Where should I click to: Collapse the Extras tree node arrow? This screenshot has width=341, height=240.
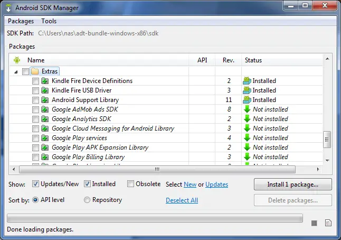coord(16,72)
